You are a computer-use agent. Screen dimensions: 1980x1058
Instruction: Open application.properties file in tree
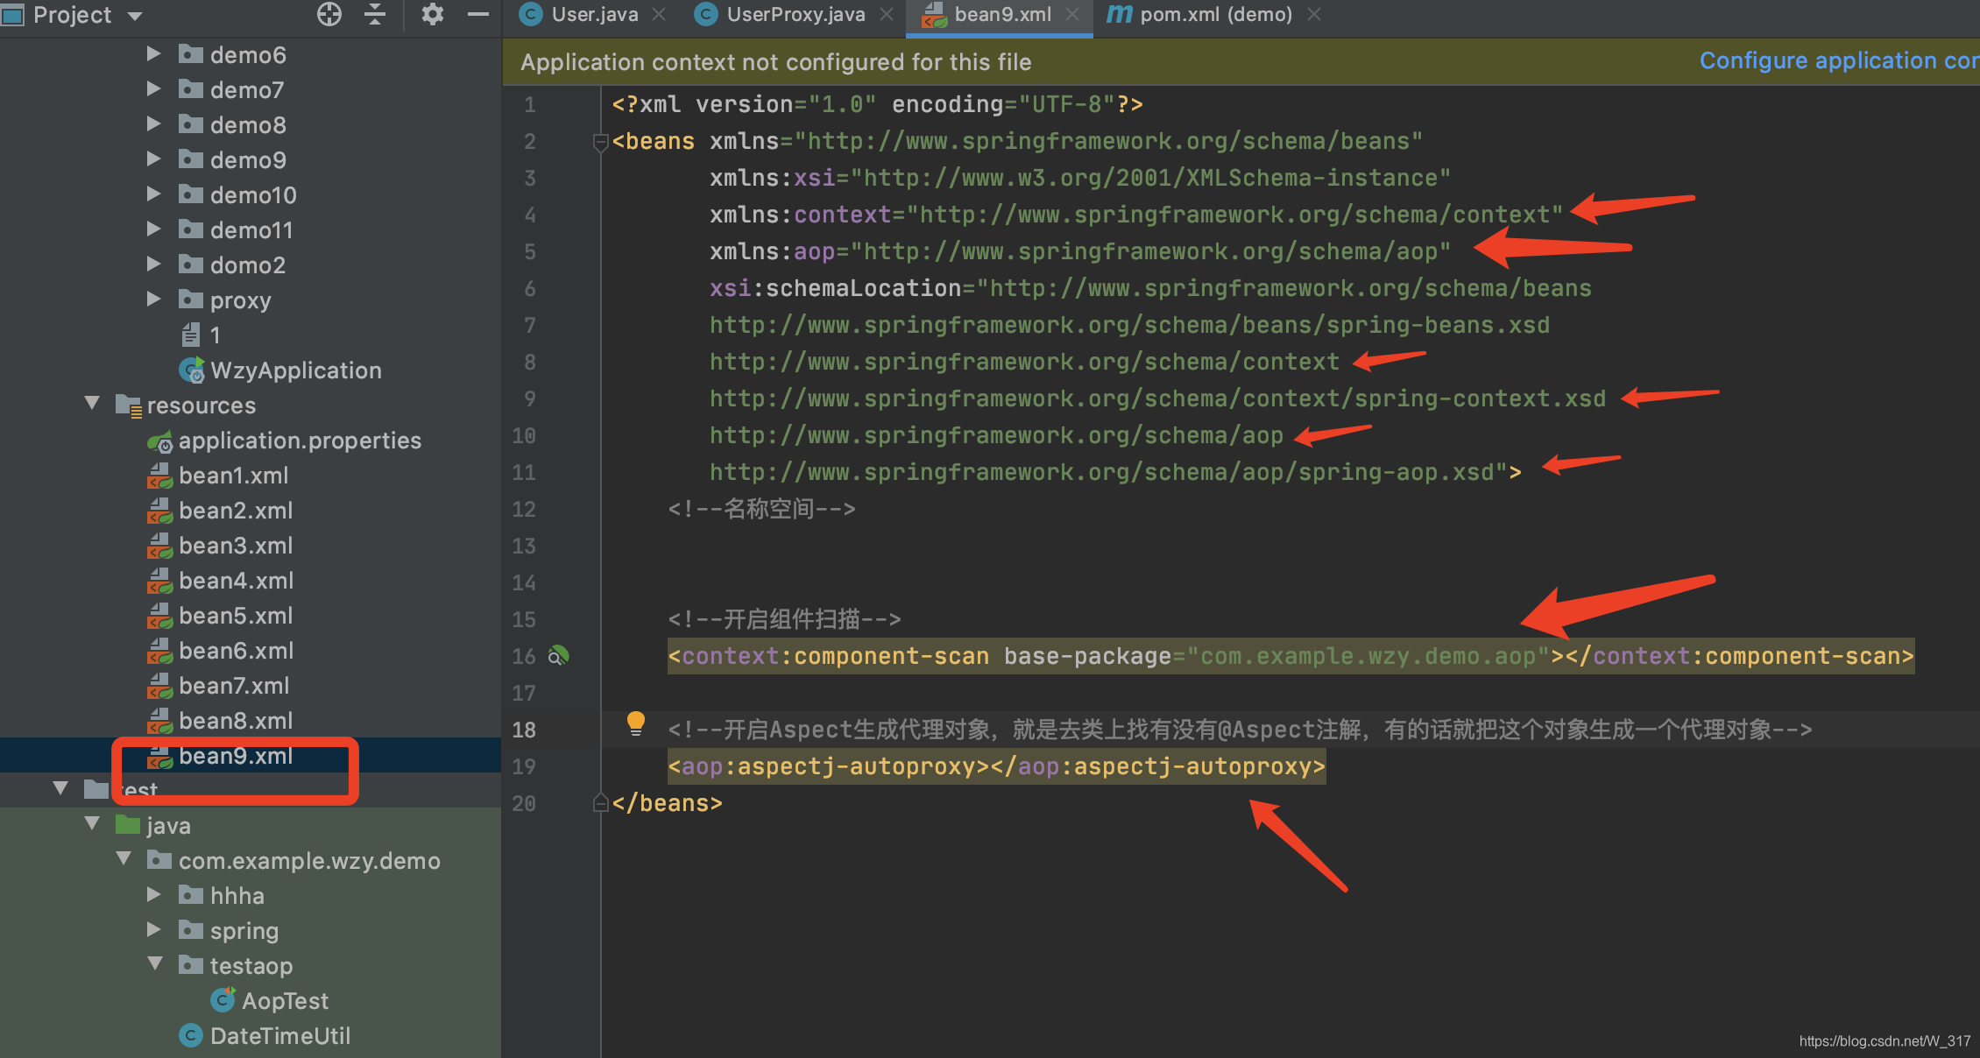click(x=299, y=441)
